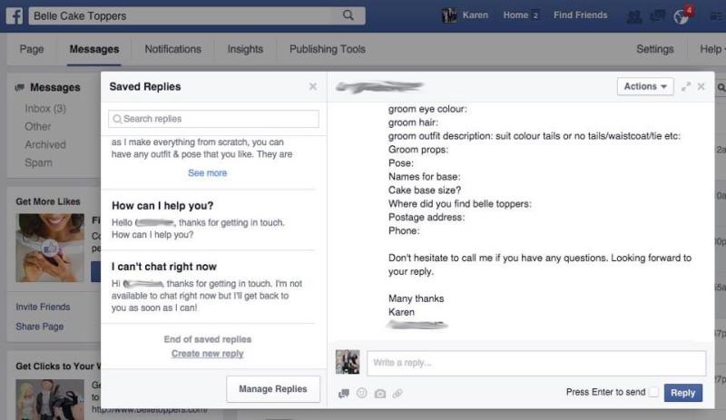Click the Get Clicks ad thumbnail

click(x=50, y=400)
